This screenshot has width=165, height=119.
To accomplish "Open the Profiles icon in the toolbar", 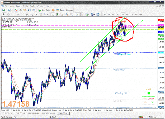I will point(9,10).
